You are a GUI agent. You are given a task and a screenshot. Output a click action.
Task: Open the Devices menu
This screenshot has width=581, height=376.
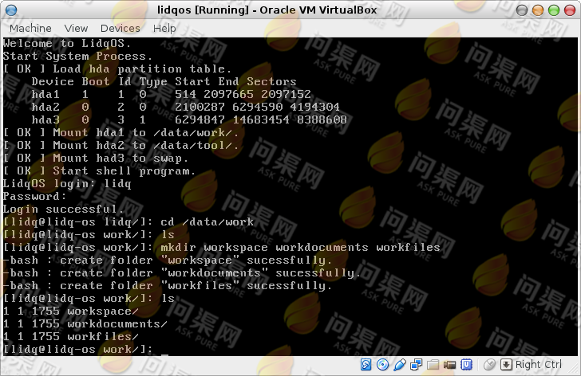[120, 29]
